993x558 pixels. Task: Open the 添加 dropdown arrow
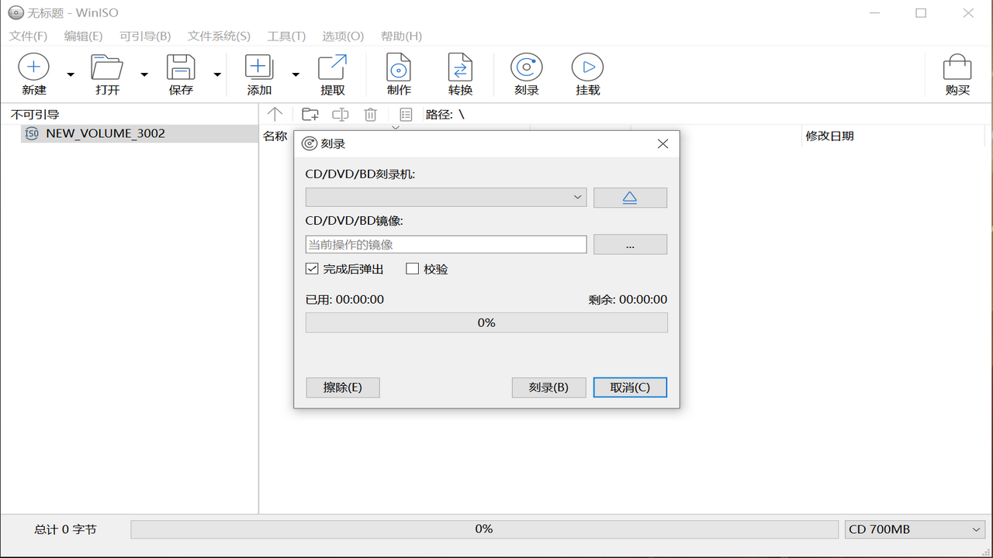pos(295,74)
